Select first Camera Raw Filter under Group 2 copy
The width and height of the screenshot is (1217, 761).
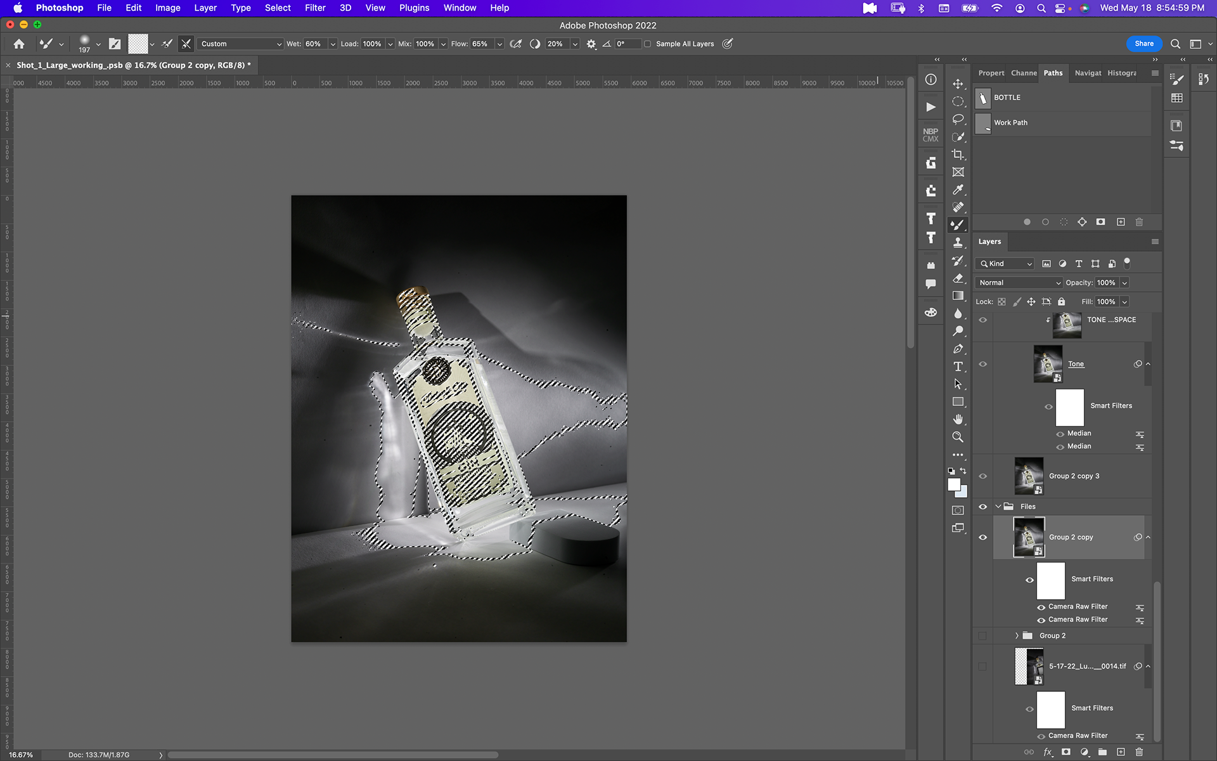click(x=1078, y=607)
